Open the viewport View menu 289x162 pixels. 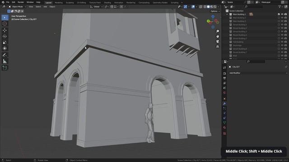31,7
